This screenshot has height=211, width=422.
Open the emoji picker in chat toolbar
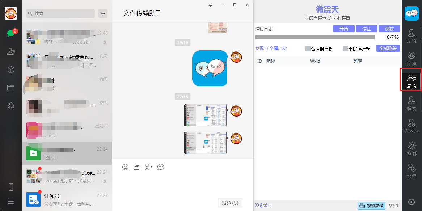125,167
